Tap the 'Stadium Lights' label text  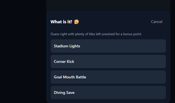[67, 46]
